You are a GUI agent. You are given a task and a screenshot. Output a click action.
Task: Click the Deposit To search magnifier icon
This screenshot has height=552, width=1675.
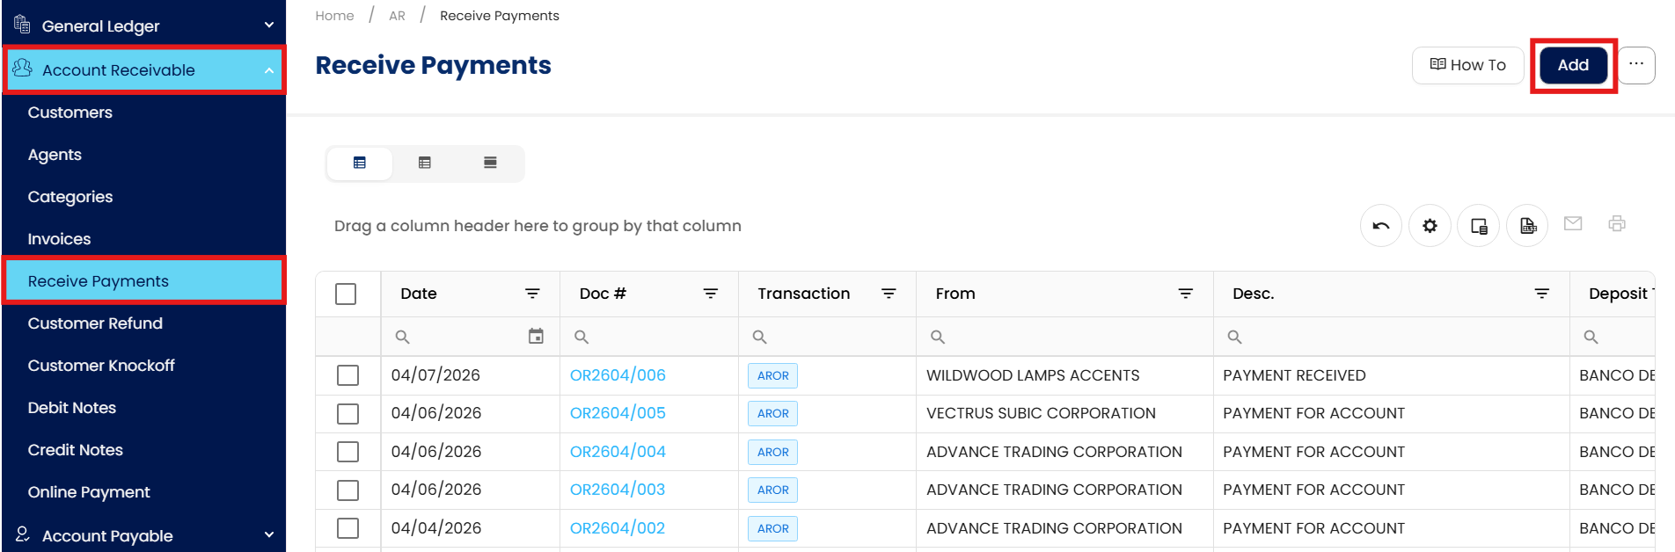pyautogui.click(x=1591, y=337)
